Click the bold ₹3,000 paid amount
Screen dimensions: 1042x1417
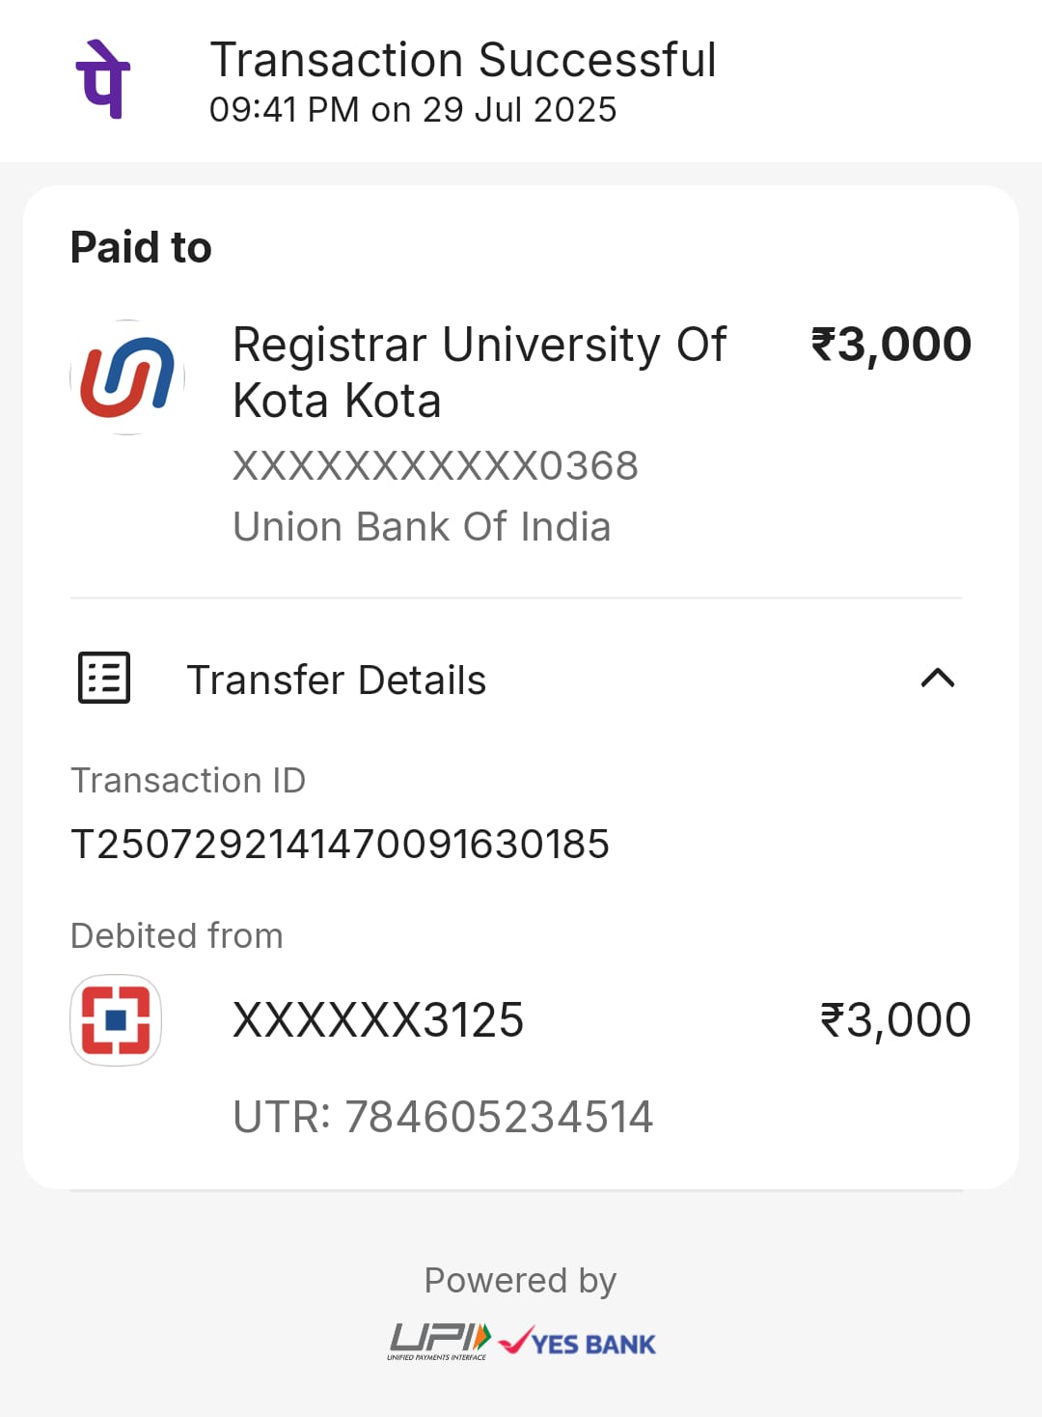[891, 345]
